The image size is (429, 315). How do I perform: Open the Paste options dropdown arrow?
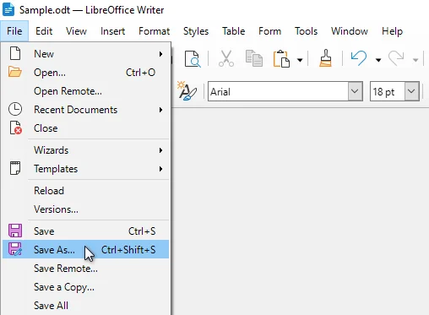300,60
